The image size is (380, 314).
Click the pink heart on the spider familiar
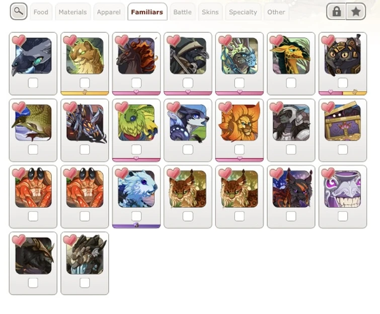tap(70, 107)
